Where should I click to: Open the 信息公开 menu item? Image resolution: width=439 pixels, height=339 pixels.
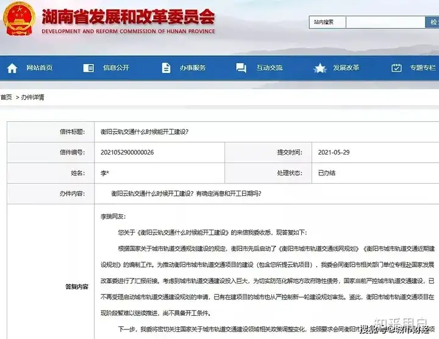click(116, 68)
